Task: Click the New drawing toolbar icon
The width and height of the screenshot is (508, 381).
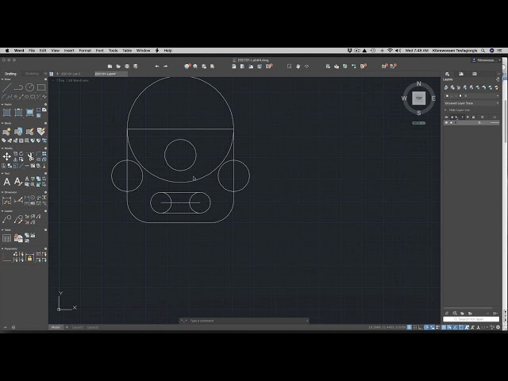Action: coord(110,67)
